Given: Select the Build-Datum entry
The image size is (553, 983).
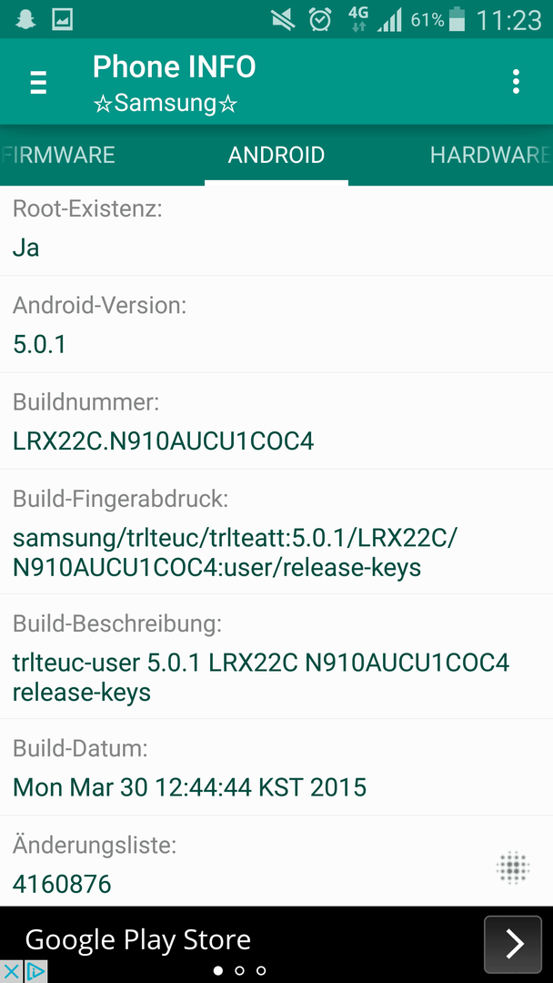Looking at the screenshot, I should [276, 767].
